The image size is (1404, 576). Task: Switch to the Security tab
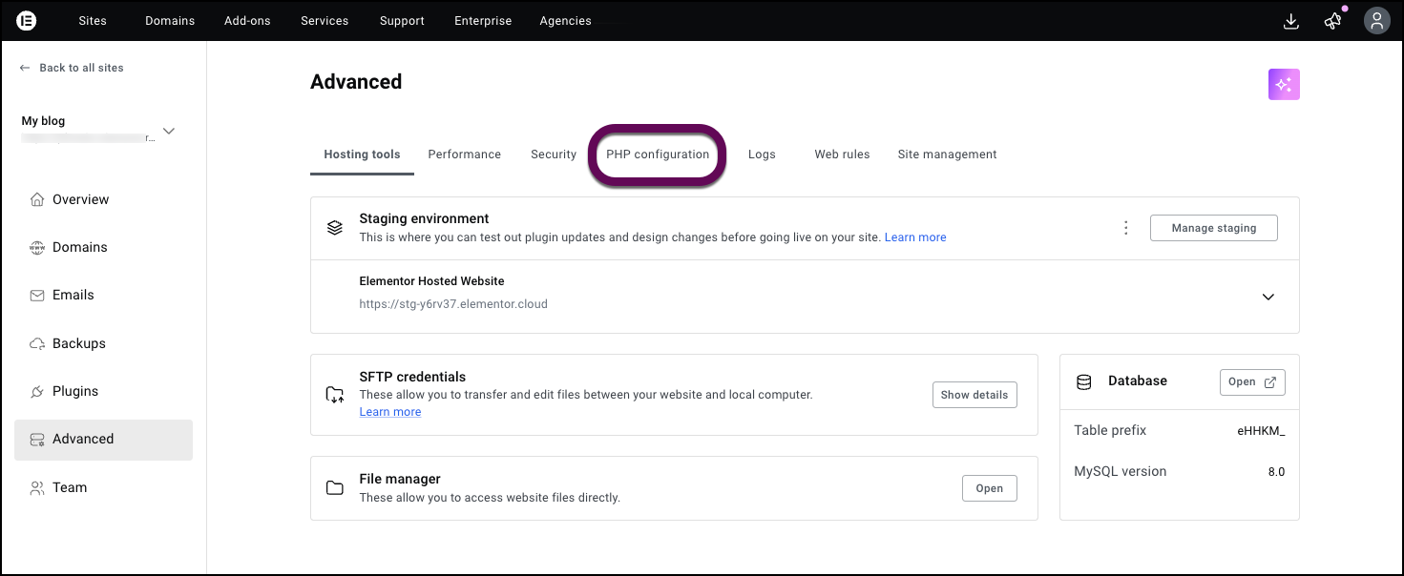pos(554,154)
